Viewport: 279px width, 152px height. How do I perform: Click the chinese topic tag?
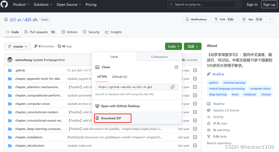pyautogui.click(x=266, y=94)
